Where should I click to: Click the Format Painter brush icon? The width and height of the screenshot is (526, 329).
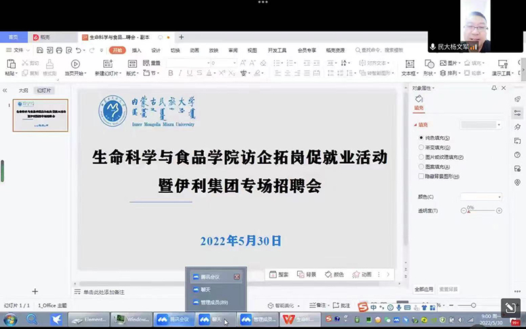pyautogui.click(x=50, y=64)
